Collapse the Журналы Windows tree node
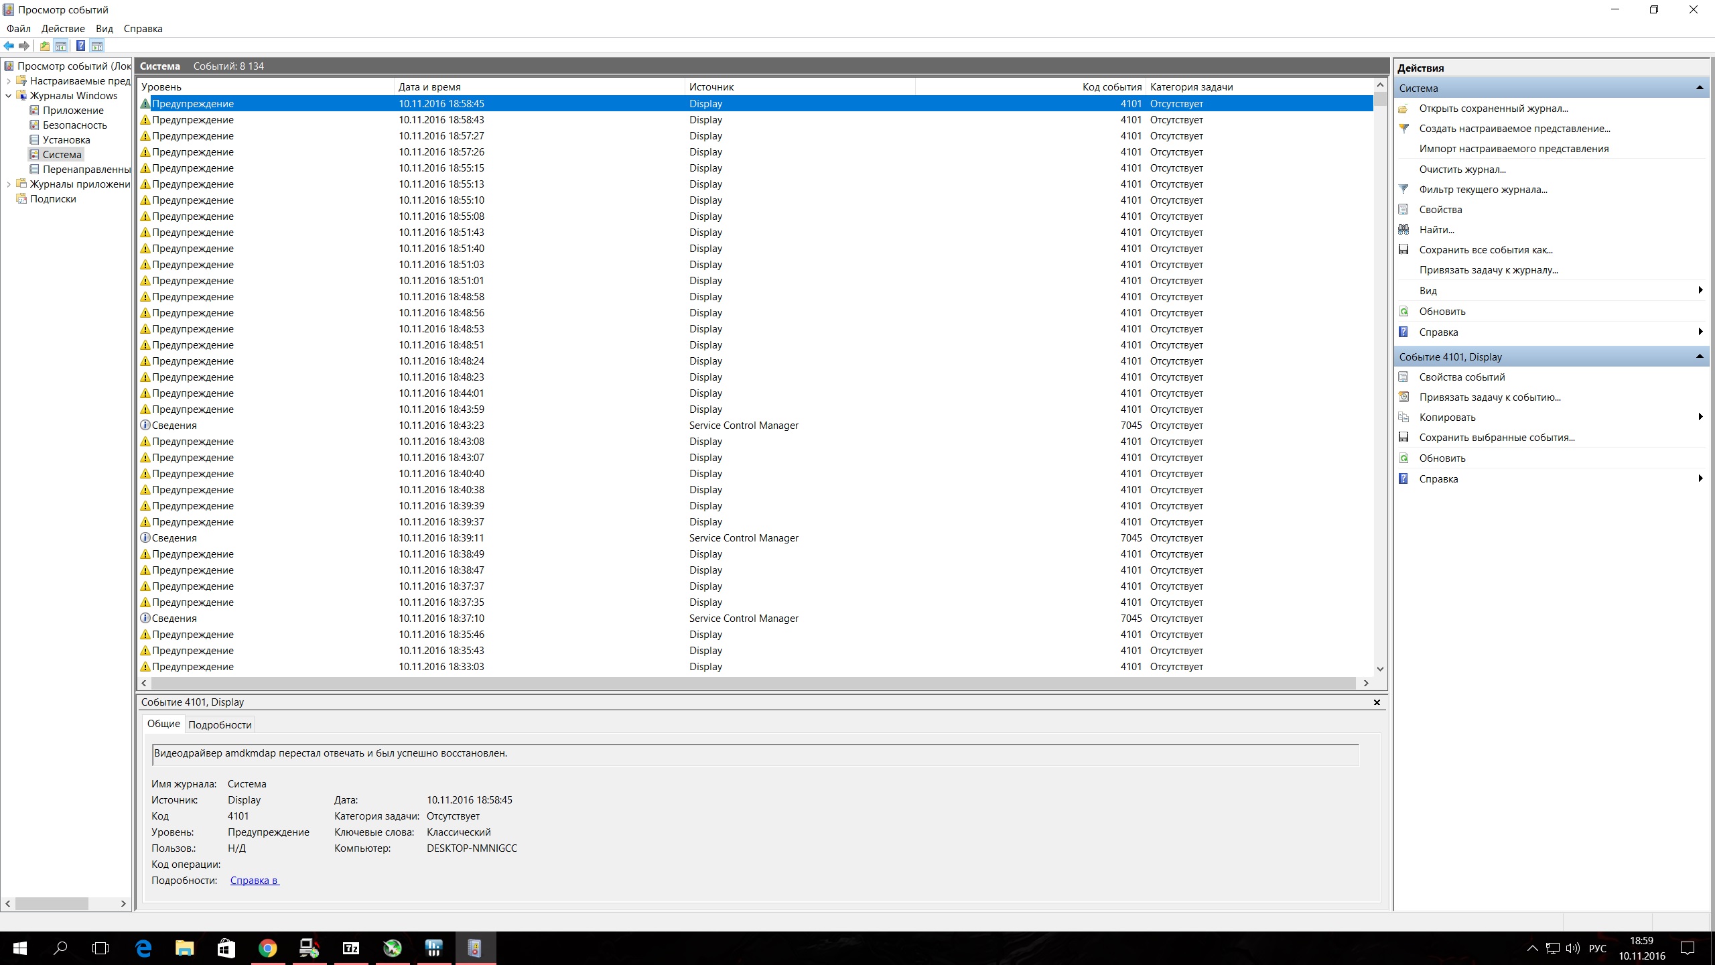Image resolution: width=1715 pixels, height=965 pixels. 9,96
